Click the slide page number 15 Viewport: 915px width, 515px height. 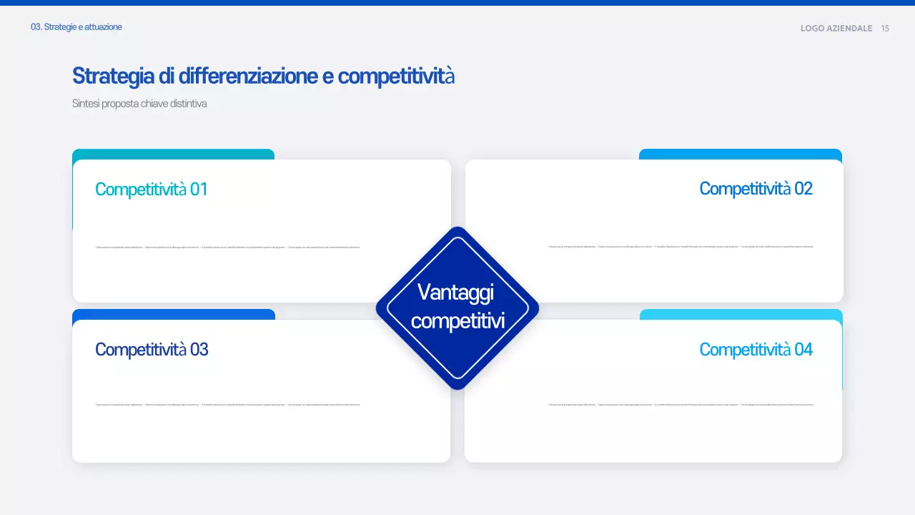tap(885, 29)
